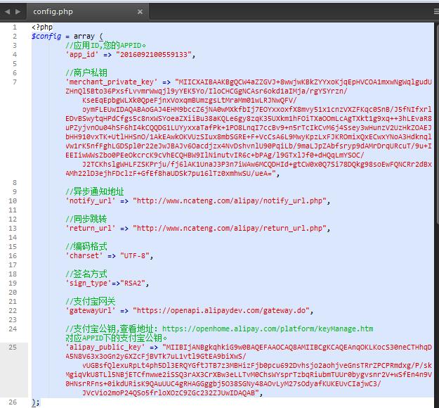Click the next tab right arrow

[x=16, y=11]
